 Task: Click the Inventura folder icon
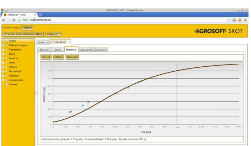[7, 58]
